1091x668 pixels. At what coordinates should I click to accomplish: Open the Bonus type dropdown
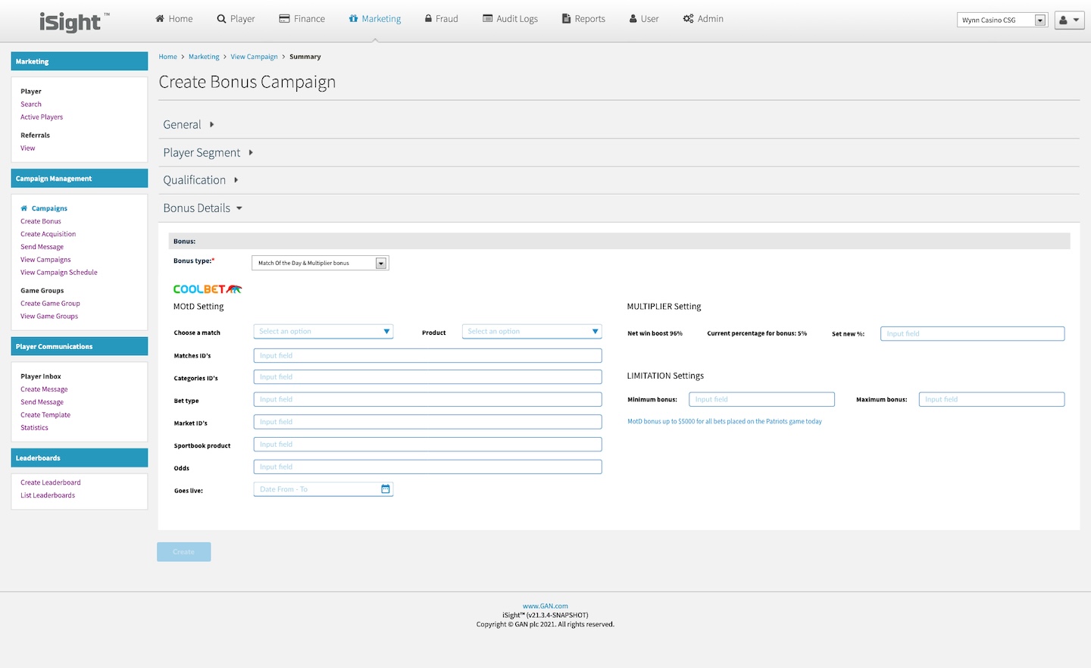[x=320, y=263]
